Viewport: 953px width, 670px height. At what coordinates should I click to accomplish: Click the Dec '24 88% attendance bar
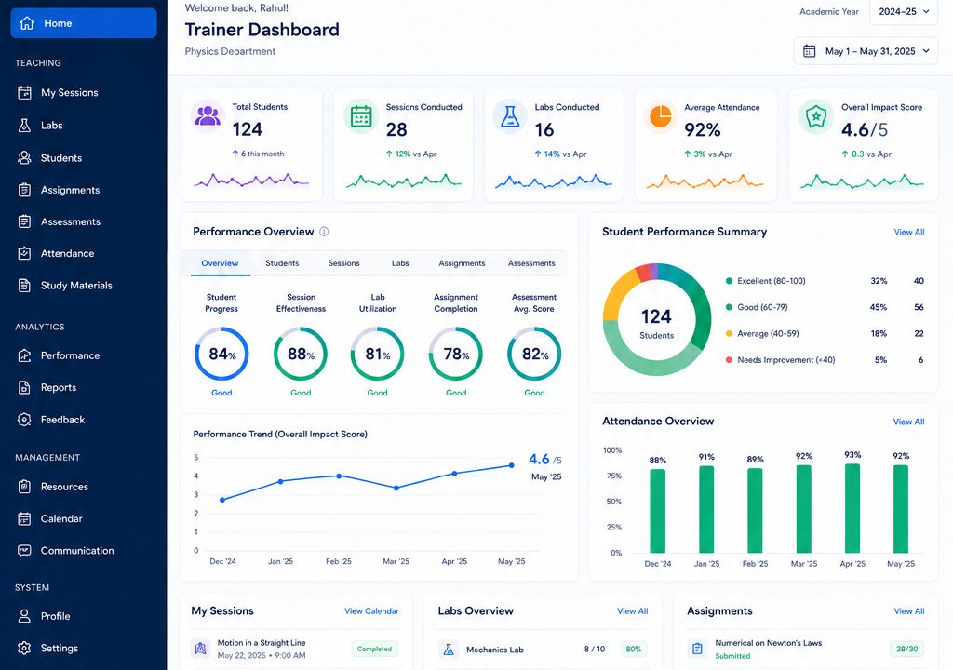click(658, 511)
